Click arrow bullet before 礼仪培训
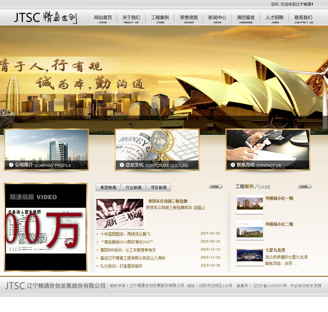 click(97, 266)
